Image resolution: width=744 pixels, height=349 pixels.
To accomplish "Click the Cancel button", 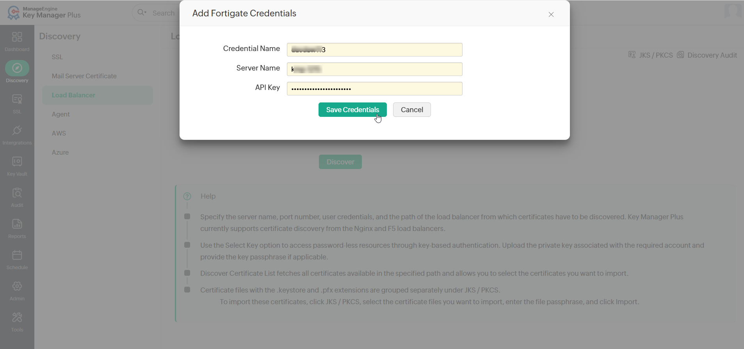I will tap(412, 110).
